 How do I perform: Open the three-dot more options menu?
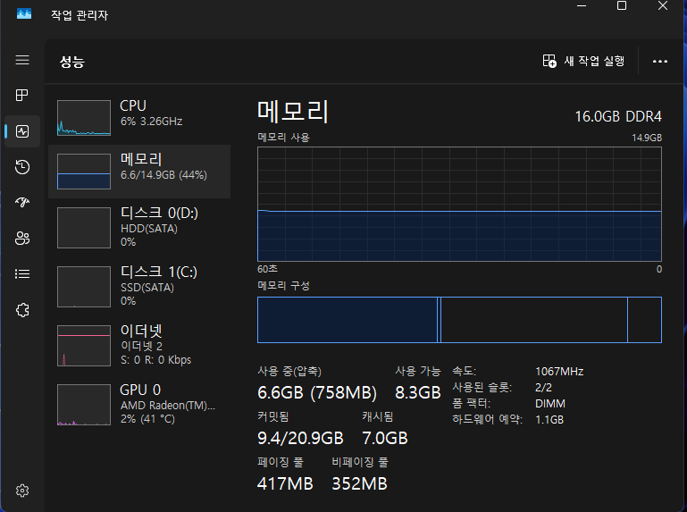(x=660, y=62)
